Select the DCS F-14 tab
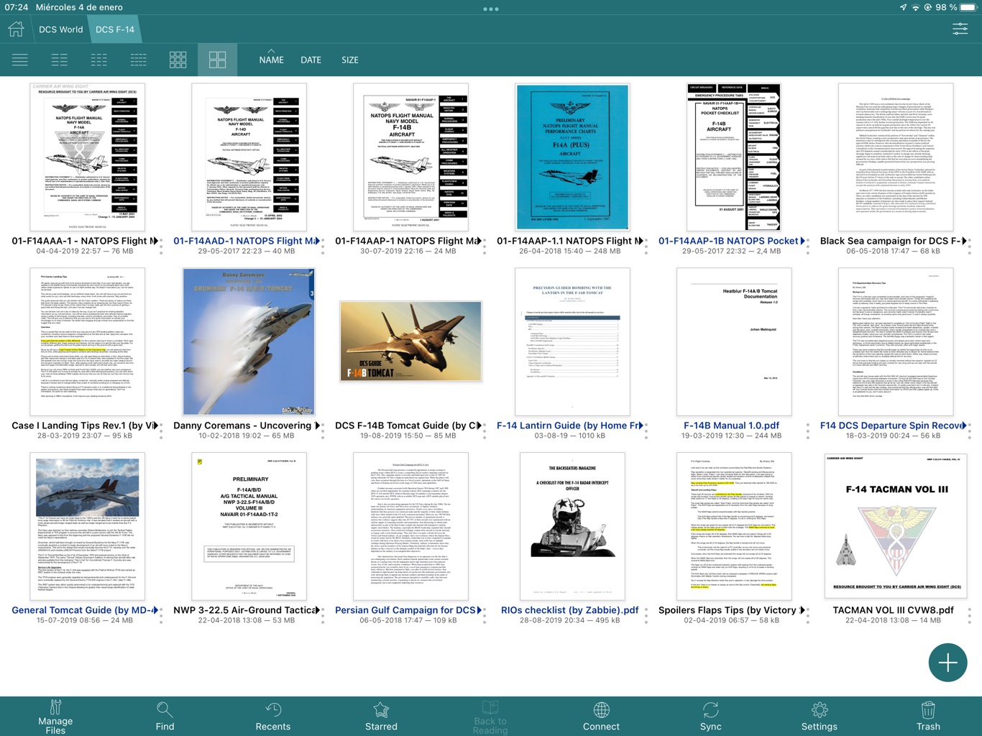The width and height of the screenshot is (982, 736). coord(115,29)
